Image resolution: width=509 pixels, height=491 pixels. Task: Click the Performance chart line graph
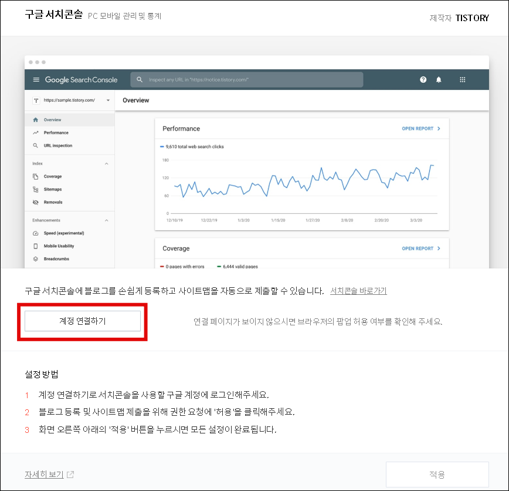(304, 181)
